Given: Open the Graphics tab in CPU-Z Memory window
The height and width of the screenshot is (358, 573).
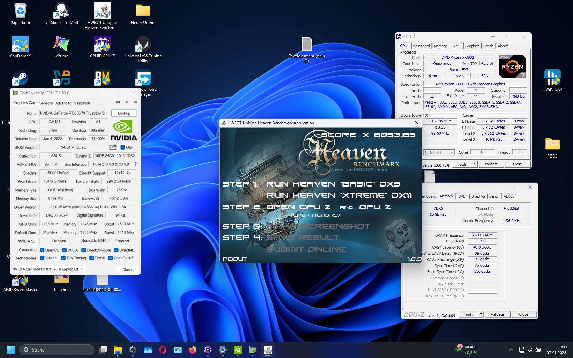Looking at the screenshot, I should (x=478, y=196).
